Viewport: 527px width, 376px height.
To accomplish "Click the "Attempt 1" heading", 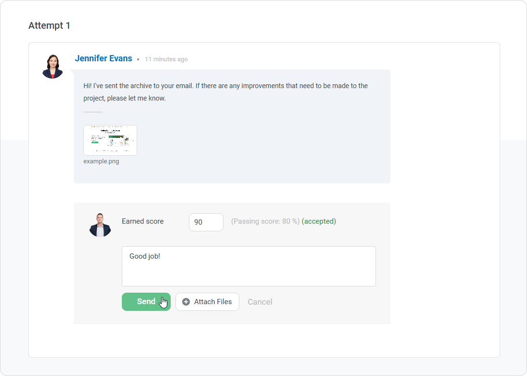I will tap(49, 25).
